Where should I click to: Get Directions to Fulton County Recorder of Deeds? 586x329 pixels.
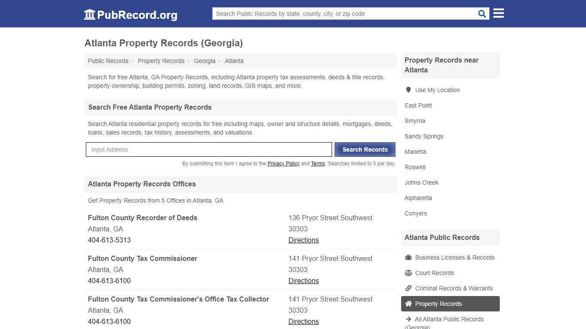coord(304,240)
